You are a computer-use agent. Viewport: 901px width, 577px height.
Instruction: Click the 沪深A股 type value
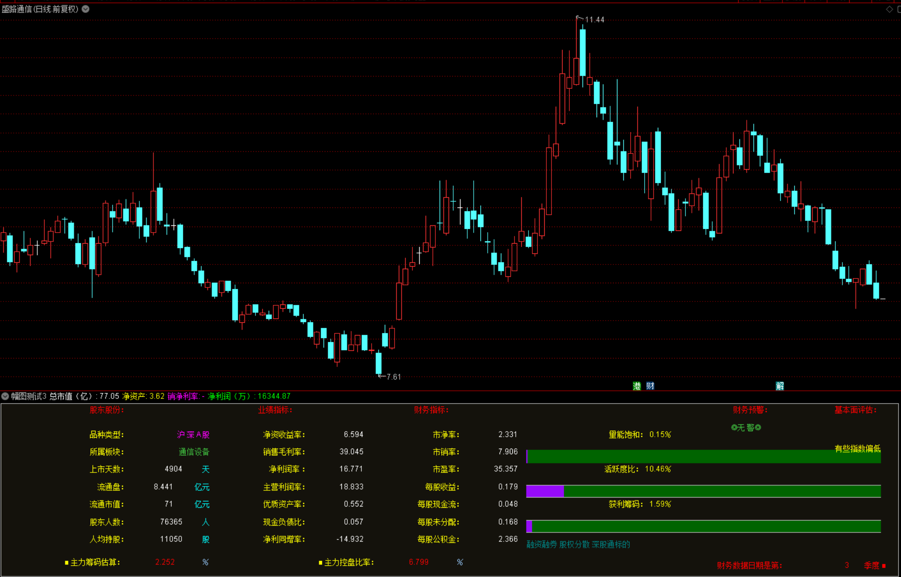click(x=193, y=435)
